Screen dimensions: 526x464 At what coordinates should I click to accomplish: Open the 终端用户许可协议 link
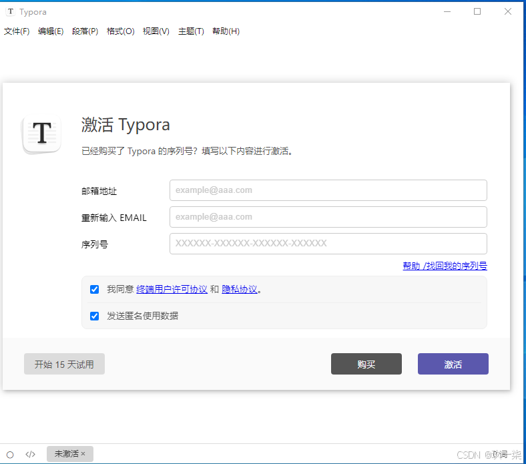[172, 289]
